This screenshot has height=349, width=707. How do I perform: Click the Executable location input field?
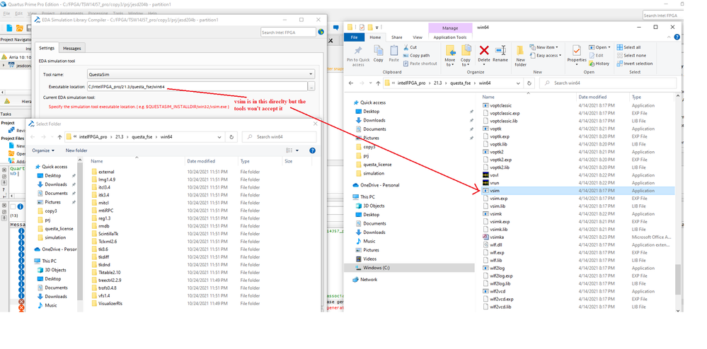(x=197, y=86)
